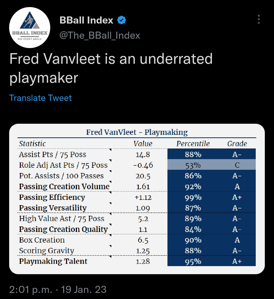Click the light-shaded 53% percentile cell

(193, 165)
